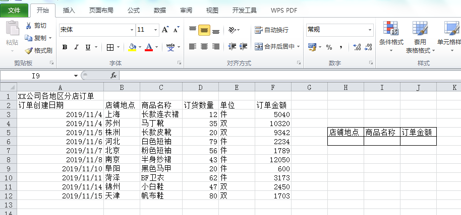461x215 pixels.
Task: Apply accounting currency format icon
Action: [312, 47]
